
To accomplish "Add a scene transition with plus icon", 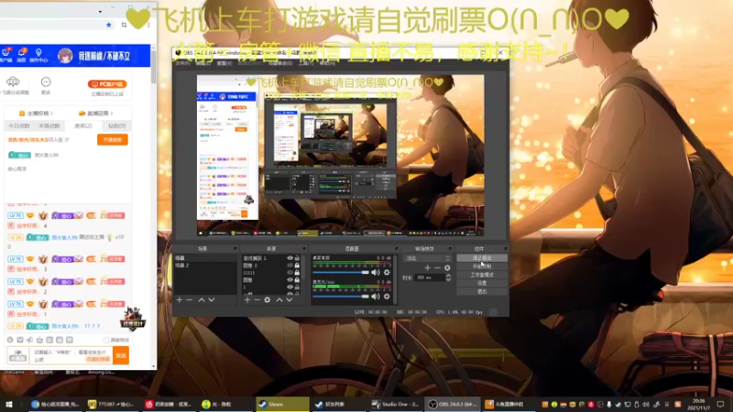I will (427, 267).
